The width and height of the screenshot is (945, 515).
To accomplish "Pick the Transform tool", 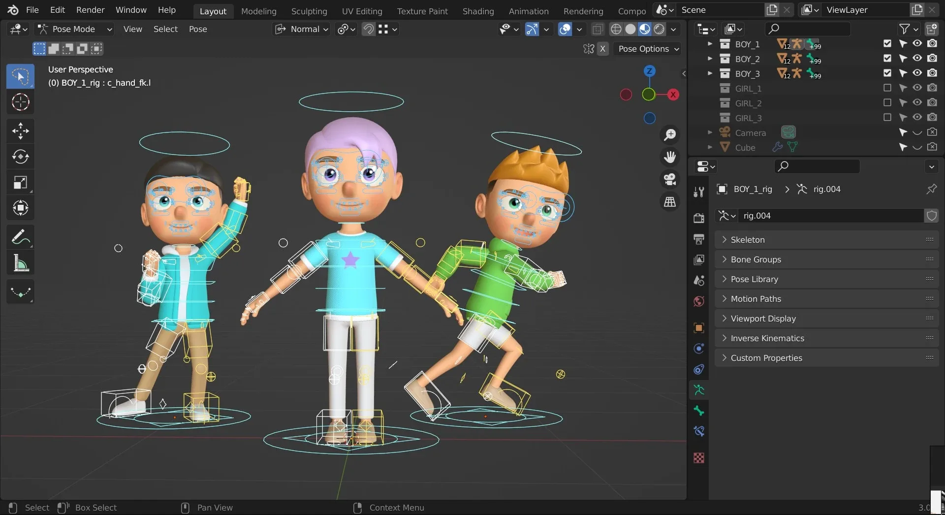I will point(20,208).
